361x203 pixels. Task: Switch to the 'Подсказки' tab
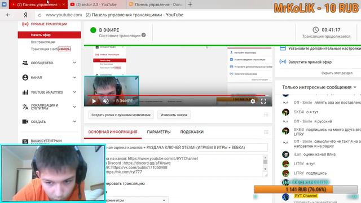pos(192,132)
